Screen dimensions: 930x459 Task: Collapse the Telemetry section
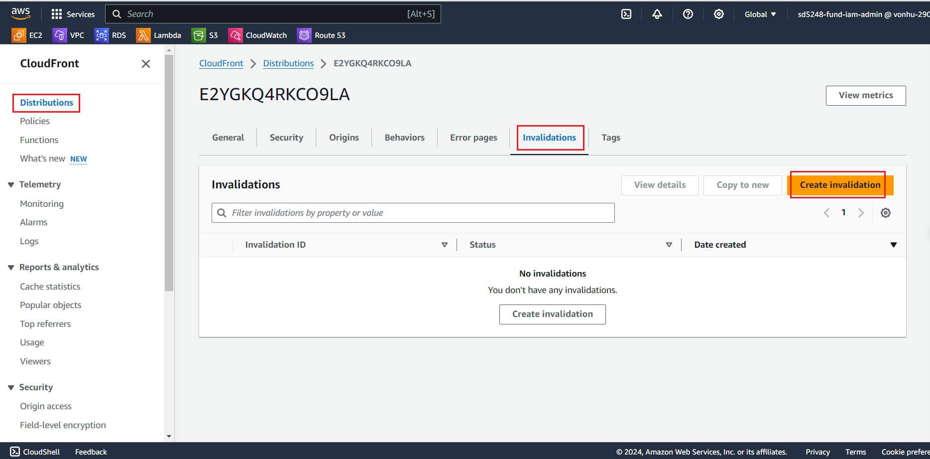(11, 185)
